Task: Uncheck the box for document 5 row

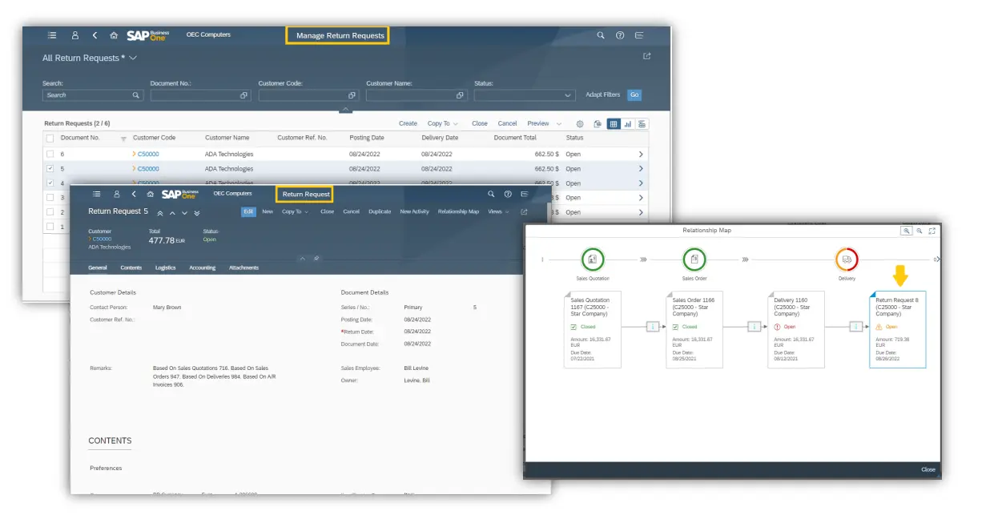Action: (x=50, y=169)
